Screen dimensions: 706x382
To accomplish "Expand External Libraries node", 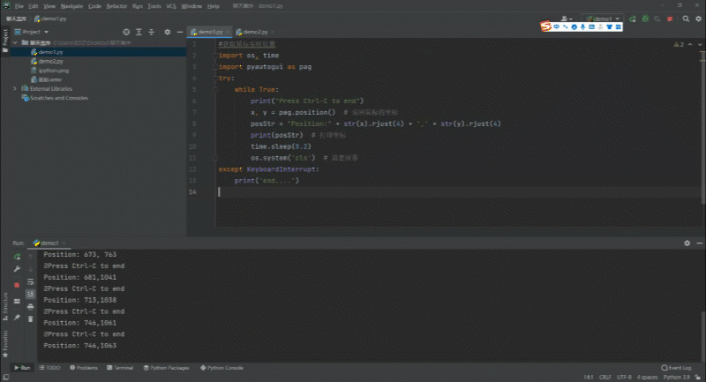I will [x=15, y=88].
